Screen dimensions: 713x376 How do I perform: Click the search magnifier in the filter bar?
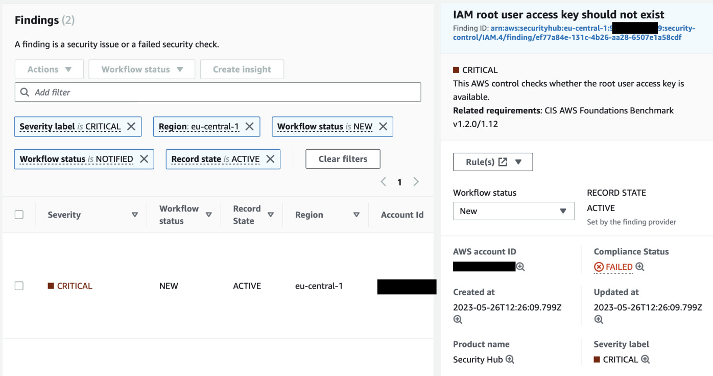pyautogui.click(x=25, y=92)
